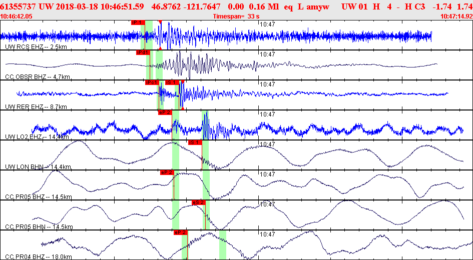This screenshot has width=473, height=260.
Task: Click the start time 10:46:42.05
Action: [17, 16]
